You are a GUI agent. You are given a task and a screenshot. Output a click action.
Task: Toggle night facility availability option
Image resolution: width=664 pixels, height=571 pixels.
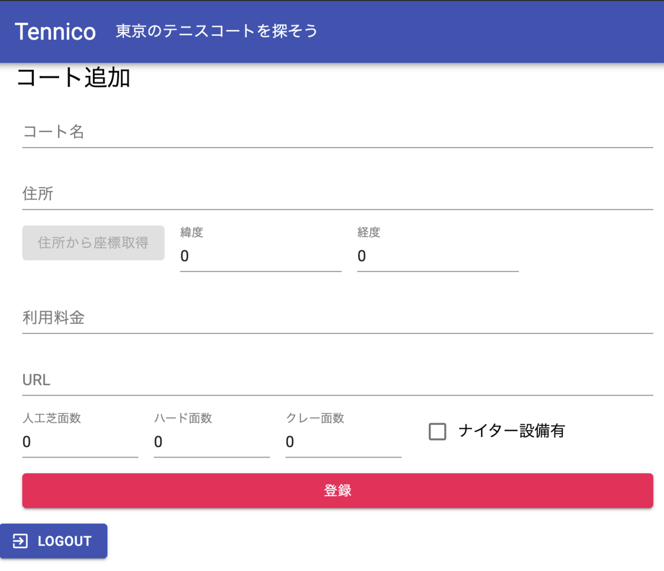(x=437, y=432)
